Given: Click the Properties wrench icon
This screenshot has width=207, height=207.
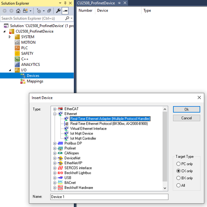Looking at the screenshot, I should [x=58, y=11].
